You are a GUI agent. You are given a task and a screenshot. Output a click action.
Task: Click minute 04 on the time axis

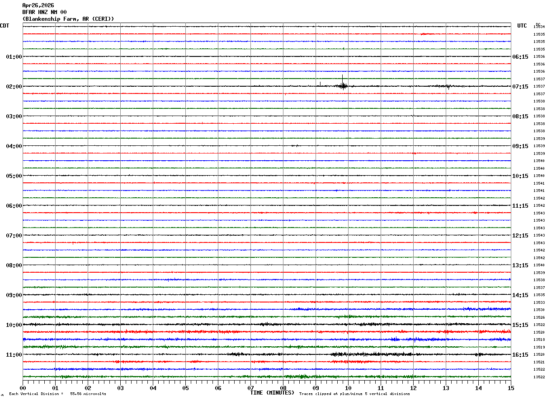pyautogui.click(x=153, y=388)
